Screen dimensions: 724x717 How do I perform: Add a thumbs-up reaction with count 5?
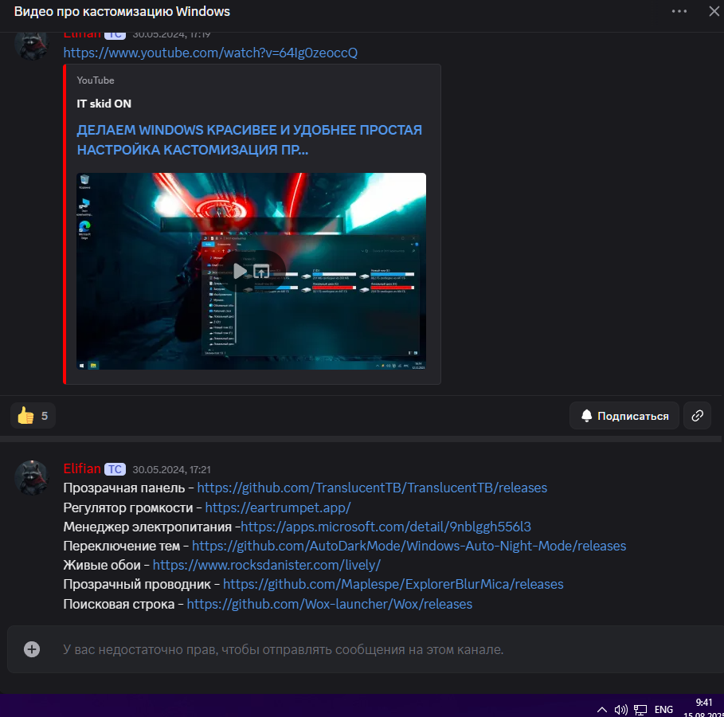(33, 416)
